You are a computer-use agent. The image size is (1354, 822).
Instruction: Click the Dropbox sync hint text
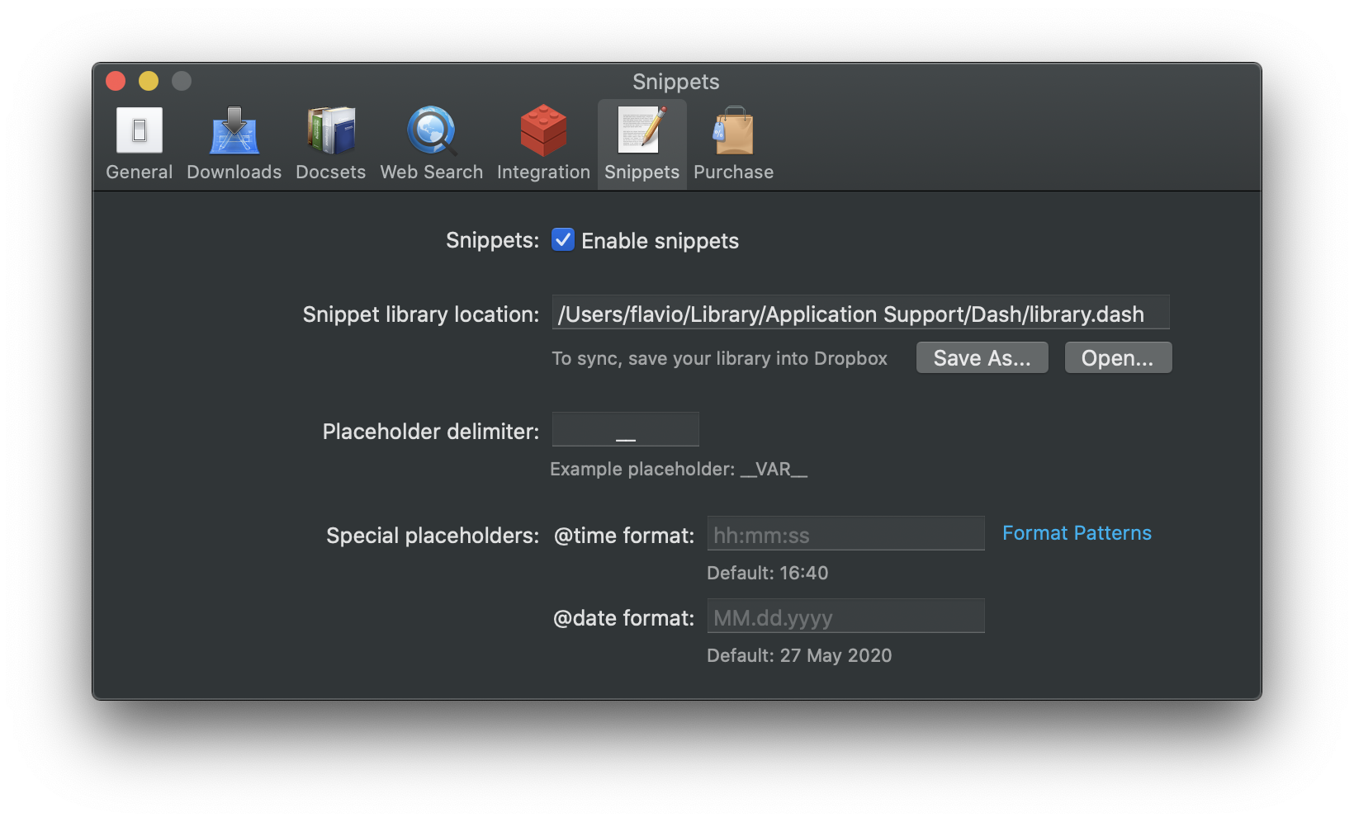719,359
